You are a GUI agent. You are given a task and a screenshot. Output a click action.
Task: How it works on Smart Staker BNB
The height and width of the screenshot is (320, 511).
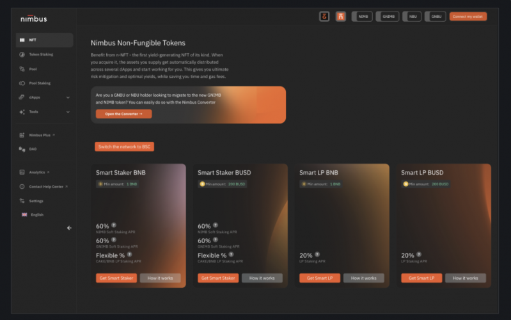[x=160, y=278]
